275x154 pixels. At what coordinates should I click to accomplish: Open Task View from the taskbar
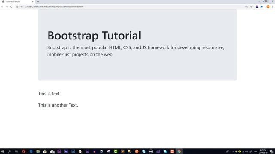(x=16, y=151)
